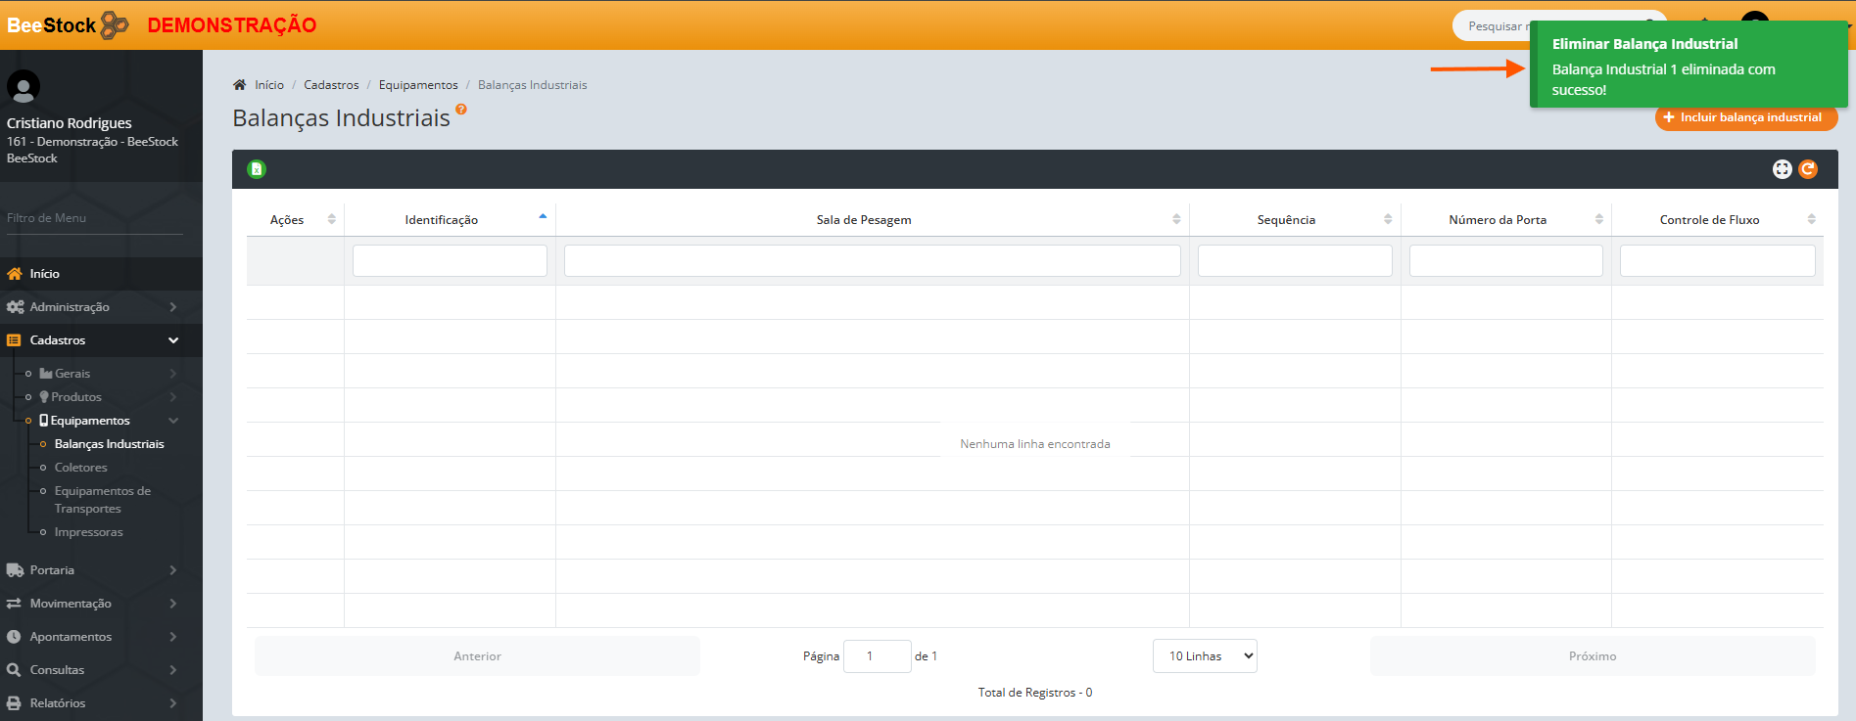Image resolution: width=1856 pixels, height=721 pixels.
Task: Click Equipamentos breadcrumb link
Action: coord(418,85)
